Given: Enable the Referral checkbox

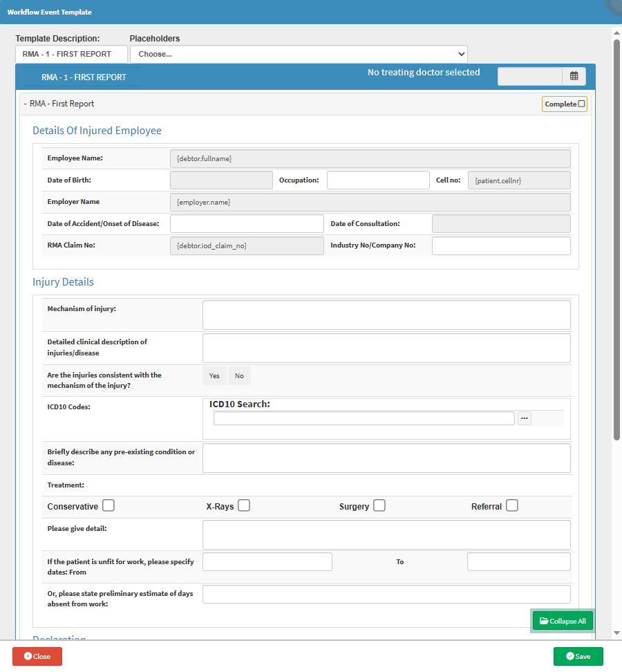Looking at the screenshot, I should click(x=511, y=506).
